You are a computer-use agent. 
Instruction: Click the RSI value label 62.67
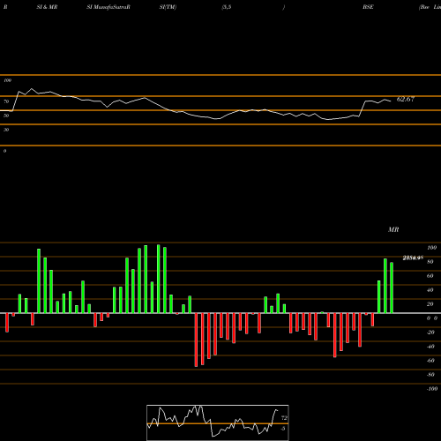406,99
